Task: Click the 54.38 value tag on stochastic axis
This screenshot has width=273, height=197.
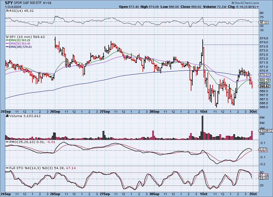Action: (264, 178)
